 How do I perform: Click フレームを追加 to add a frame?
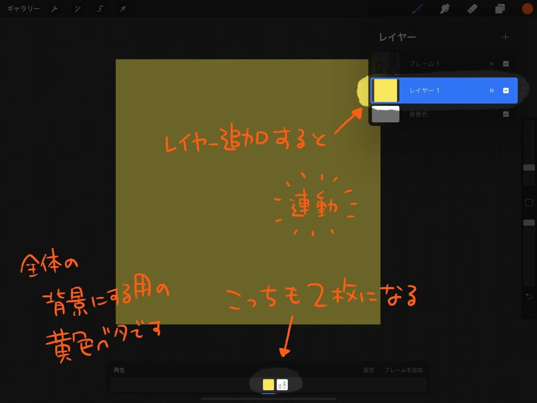pos(404,370)
